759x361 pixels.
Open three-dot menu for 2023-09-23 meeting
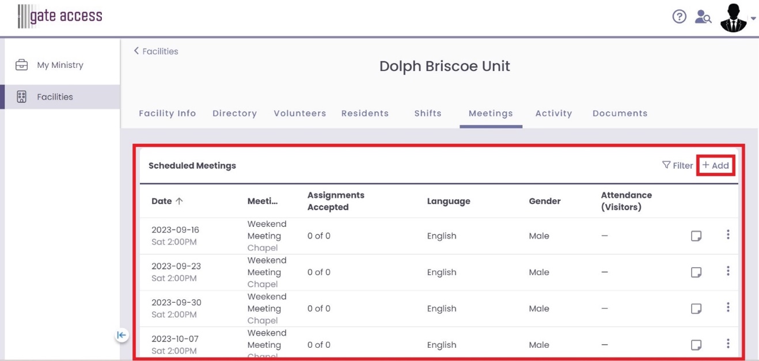[x=728, y=271]
